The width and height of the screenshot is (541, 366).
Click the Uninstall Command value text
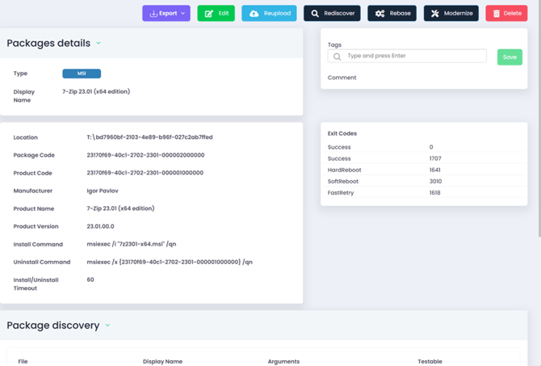[170, 262]
